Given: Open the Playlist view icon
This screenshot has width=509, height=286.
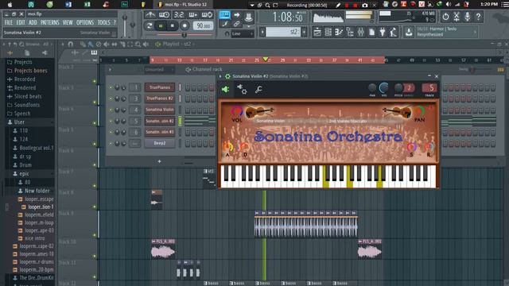Looking at the screenshot, I should pyautogui.click(x=317, y=32).
